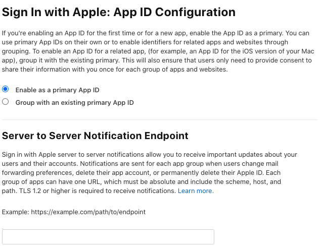Viewport: 320px width, 252px height.
Task: Click the horizontal divider between the two sections
Action: point(160,120)
